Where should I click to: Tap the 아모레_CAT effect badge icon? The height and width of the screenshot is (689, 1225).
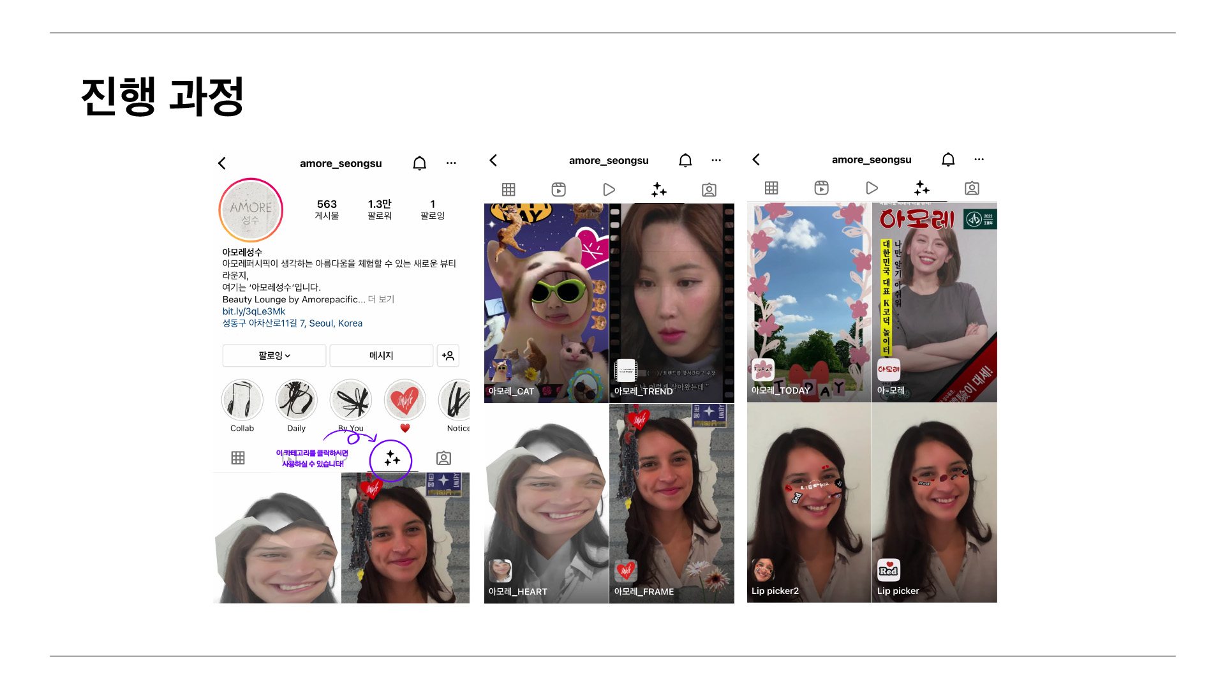click(500, 371)
